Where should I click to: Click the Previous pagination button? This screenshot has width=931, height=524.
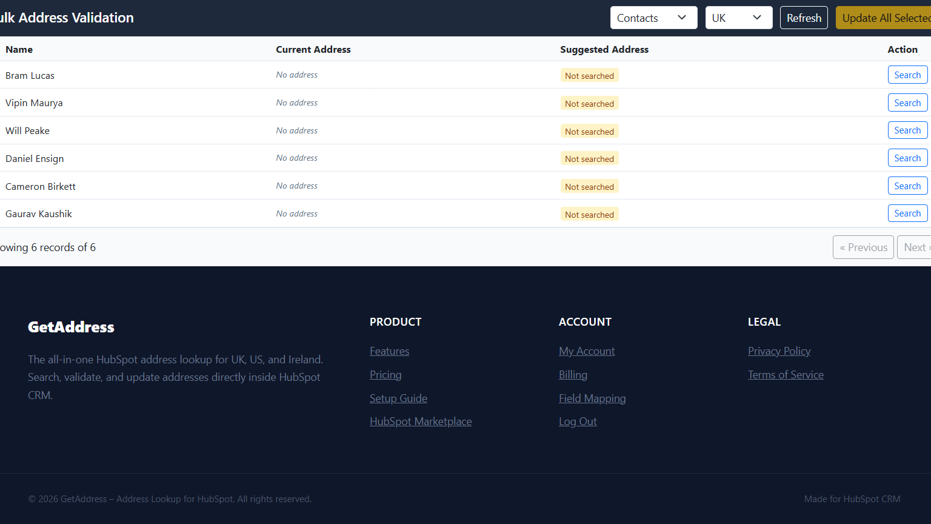point(863,247)
